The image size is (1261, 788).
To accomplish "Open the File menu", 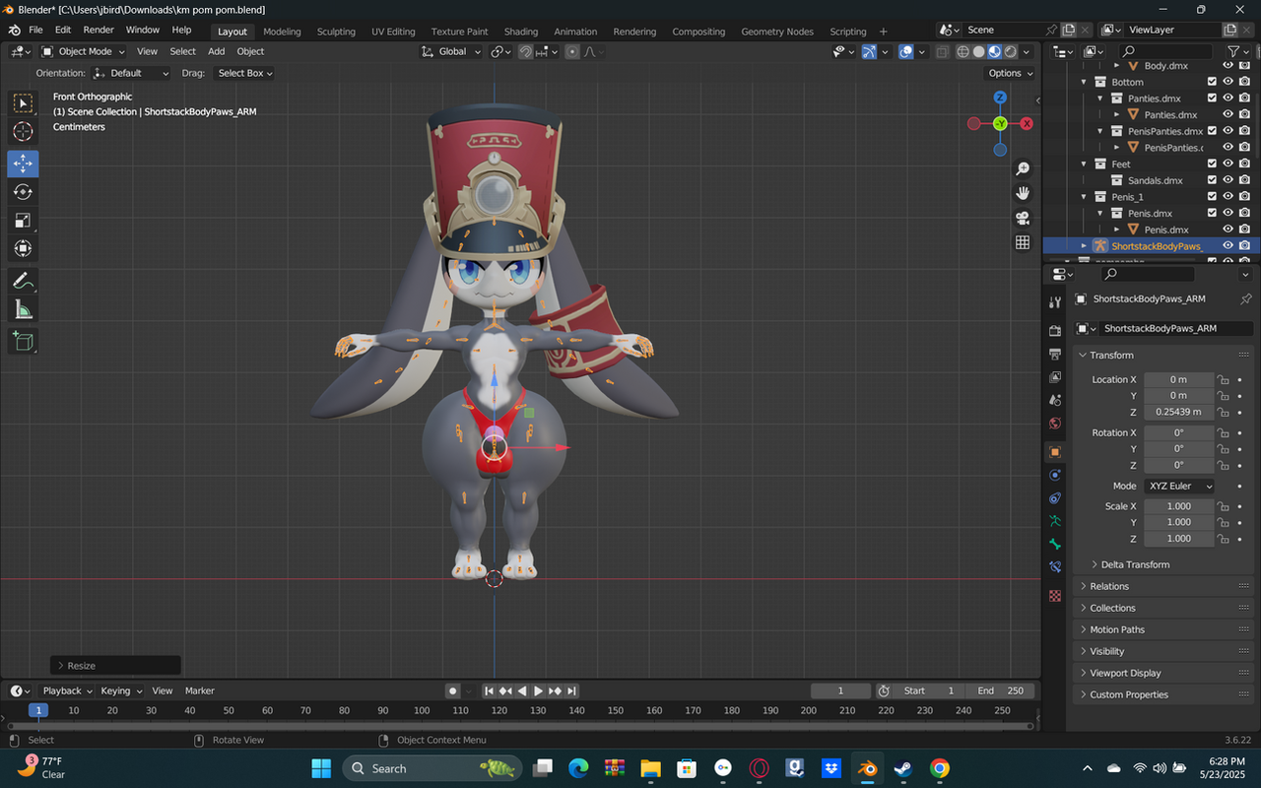I will click(35, 31).
